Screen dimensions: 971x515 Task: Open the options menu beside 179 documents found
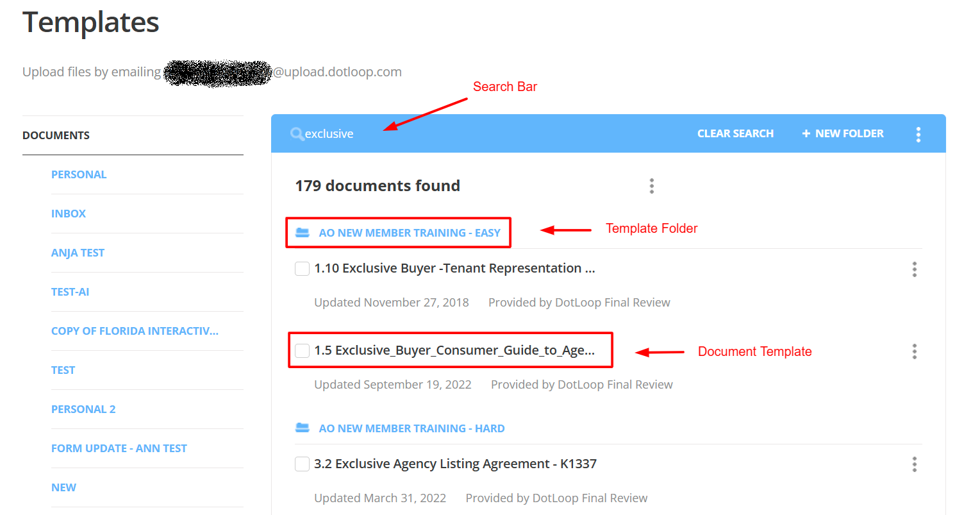tap(651, 185)
